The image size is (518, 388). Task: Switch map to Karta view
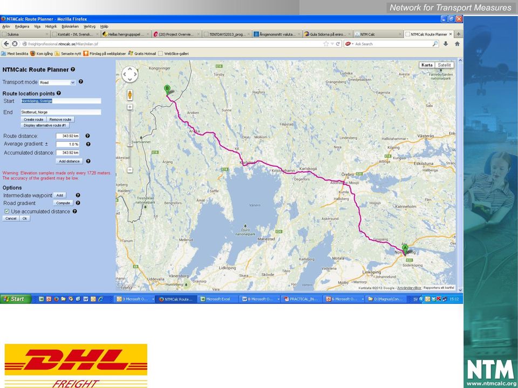point(427,65)
